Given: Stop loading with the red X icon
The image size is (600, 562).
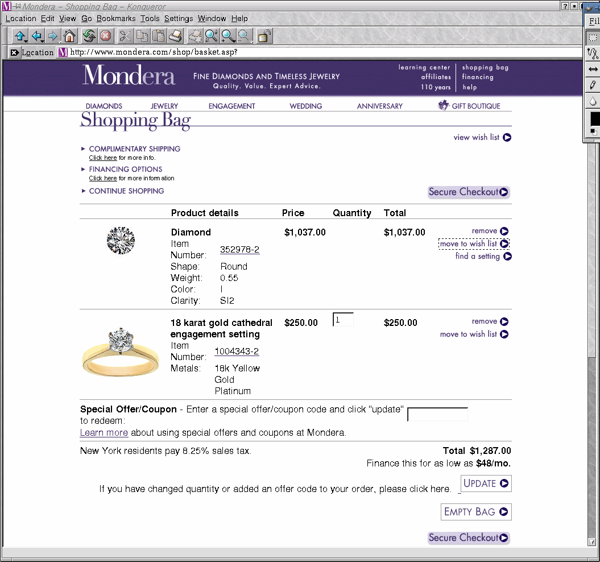Looking at the screenshot, I should tap(106, 36).
